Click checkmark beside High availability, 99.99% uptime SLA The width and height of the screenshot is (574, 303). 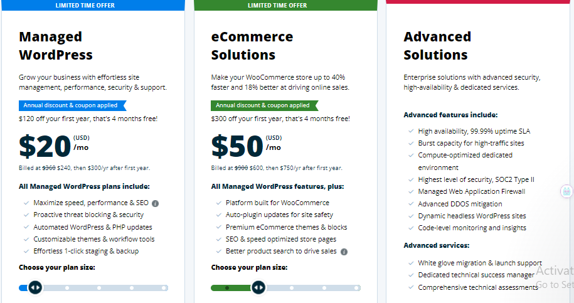tap(411, 131)
